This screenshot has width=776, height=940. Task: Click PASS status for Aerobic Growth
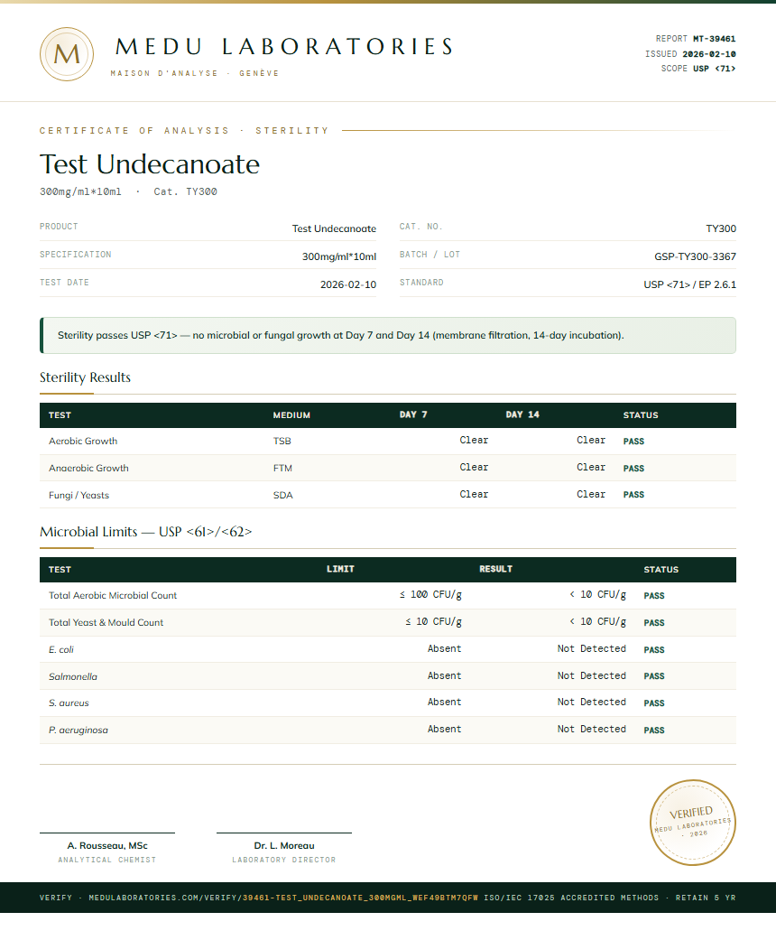click(633, 442)
